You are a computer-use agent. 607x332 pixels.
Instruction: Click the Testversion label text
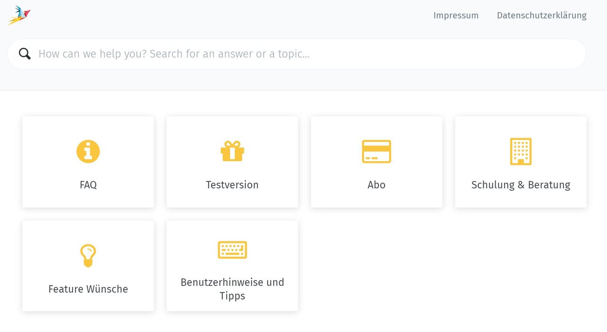click(x=232, y=185)
